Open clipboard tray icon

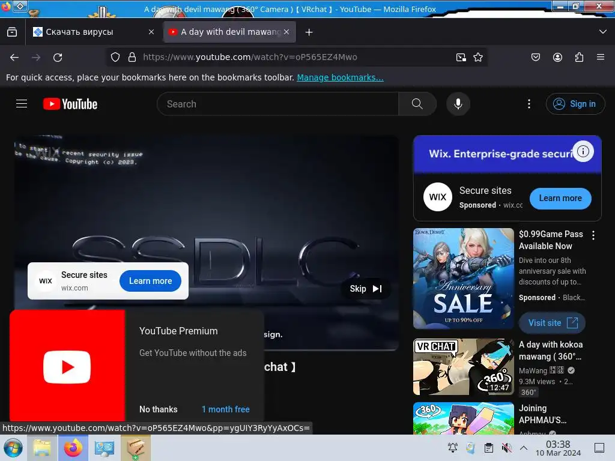coord(488,448)
